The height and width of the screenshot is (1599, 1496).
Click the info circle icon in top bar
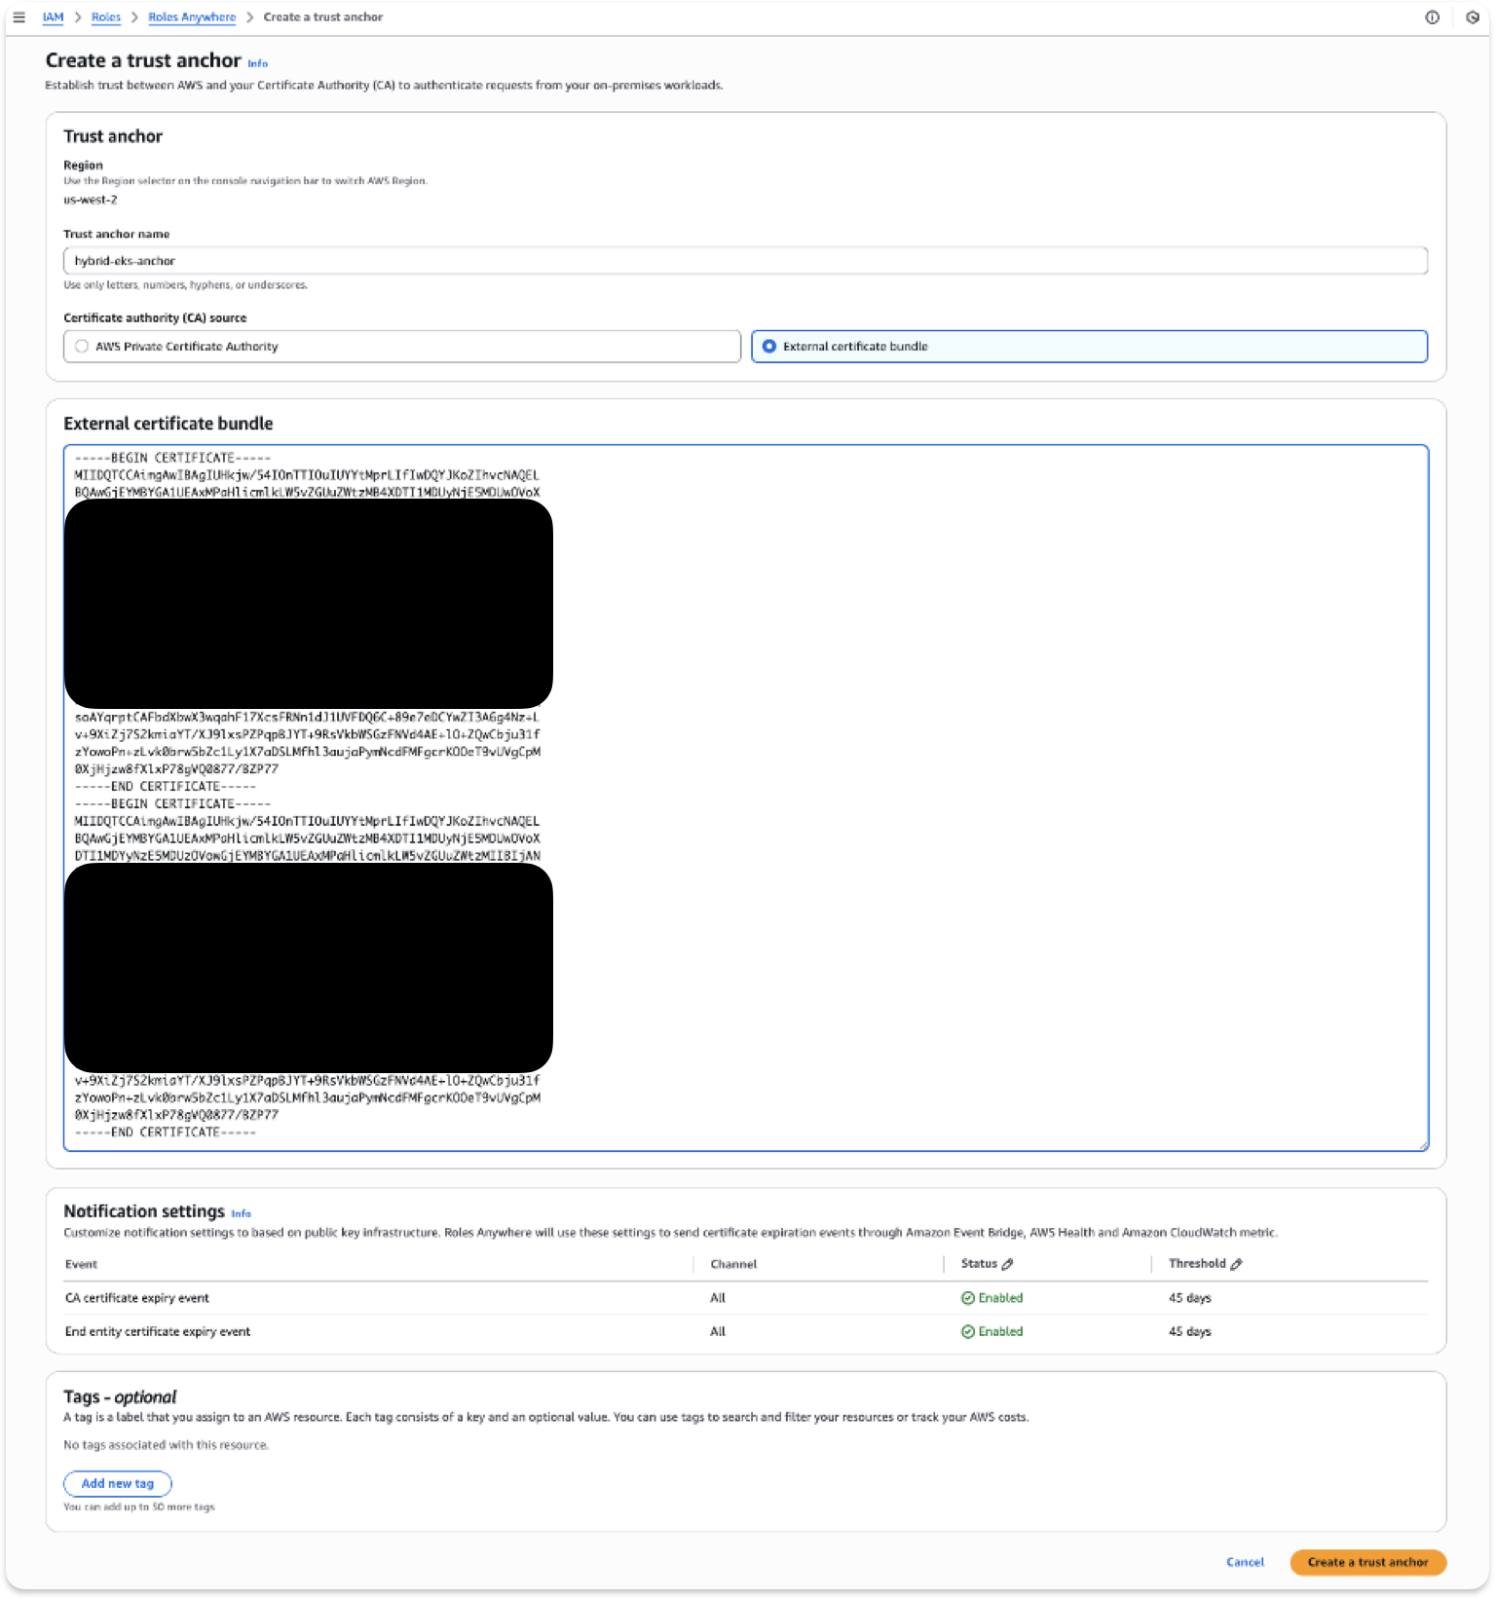point(1432,18)
